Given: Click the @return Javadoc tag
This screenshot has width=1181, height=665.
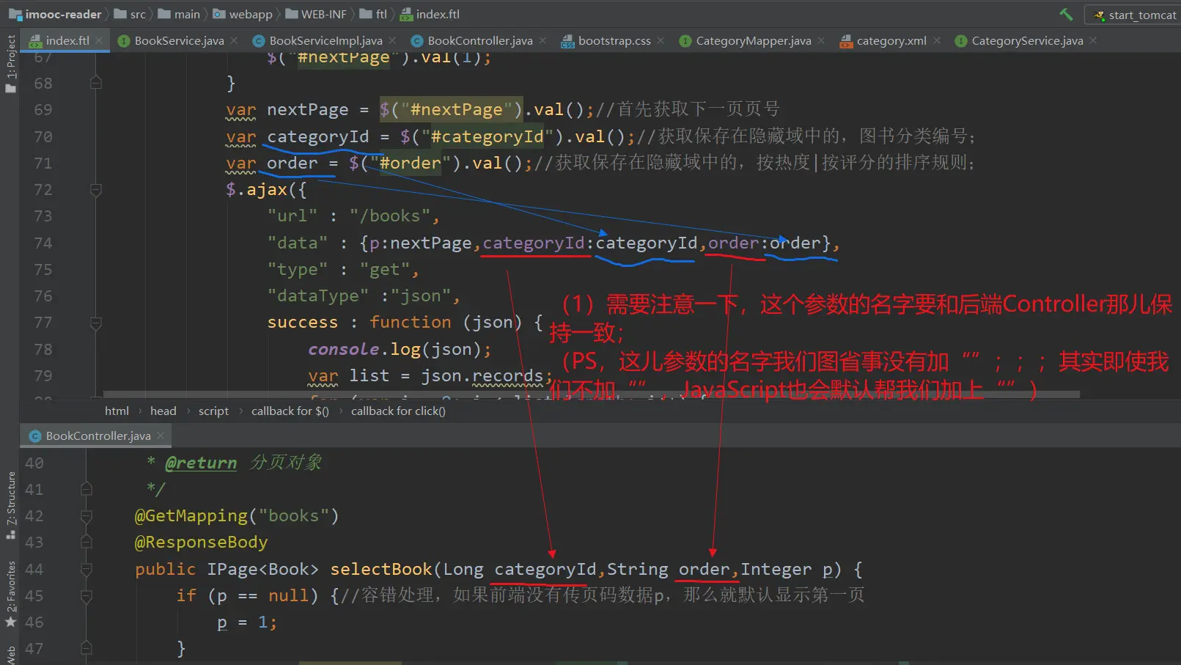Looking at the screenshot, I should pos(201,463).
